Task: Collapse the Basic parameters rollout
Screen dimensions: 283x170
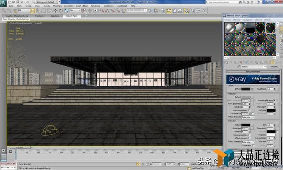Action: click(x=253, y=72)
